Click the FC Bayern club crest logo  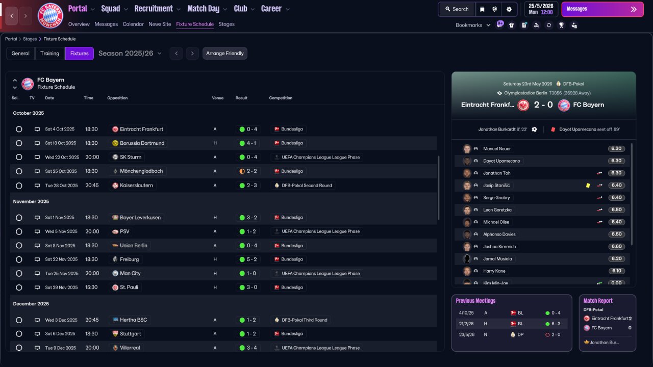pyautogui.click(x=51, y=16)
